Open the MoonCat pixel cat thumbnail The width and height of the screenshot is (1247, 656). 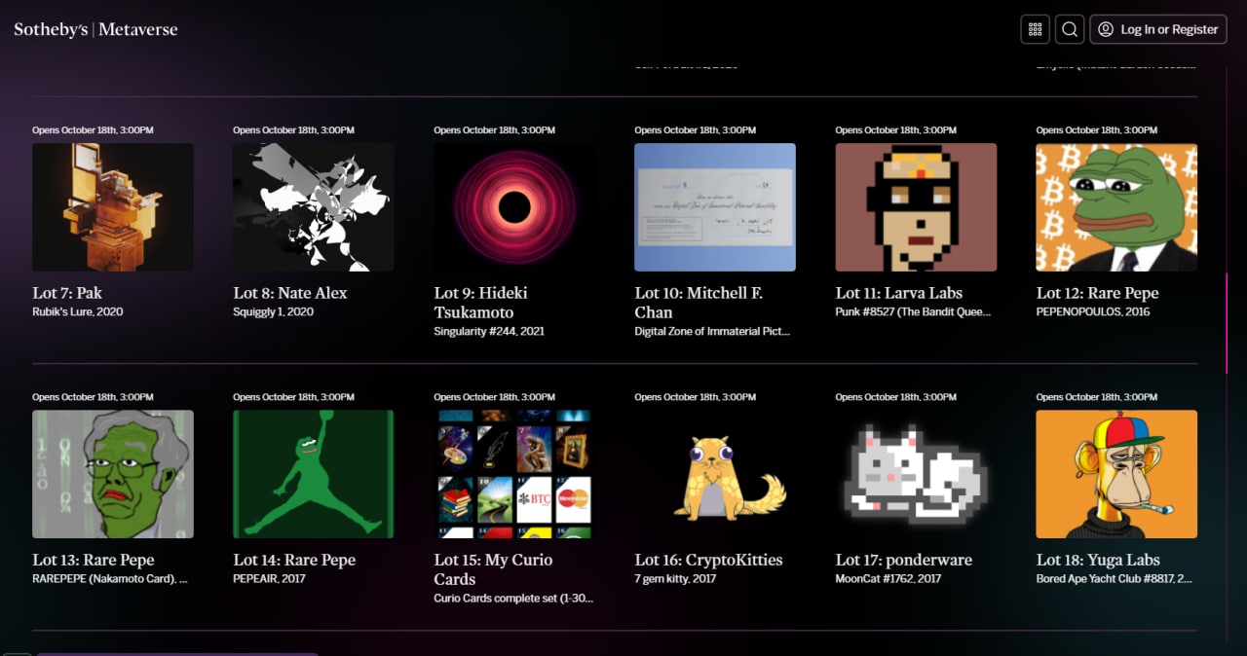[916, 474]
